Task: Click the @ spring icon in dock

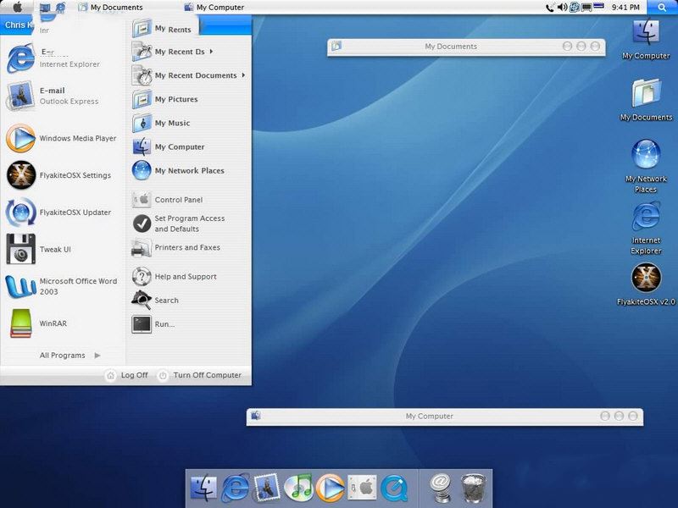Action: tap(441, 489)
